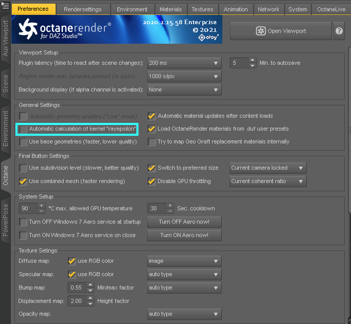The image size is (351, 324).
Task: Toggle Specular map use RGB color
Action: point(72,274)
